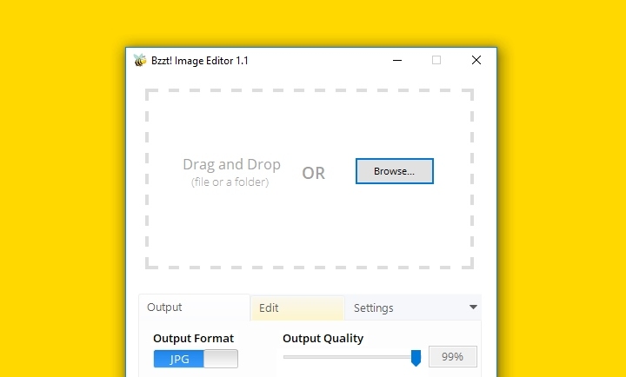This screenshot has height=377, width=626.
Task: Minimize the Bzzt! Image Editor window
Action: click(x=397, y=60)
